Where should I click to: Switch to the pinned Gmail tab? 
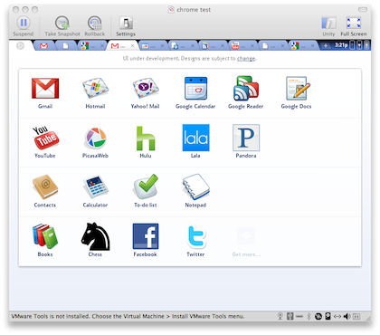(x=44, y=46)
